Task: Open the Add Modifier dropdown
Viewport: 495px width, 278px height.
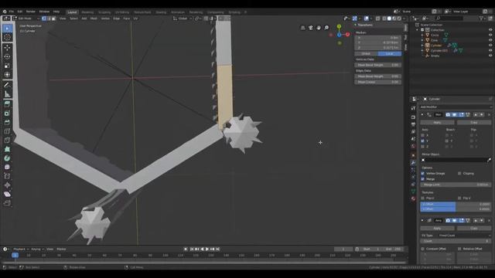Action: 456,107
